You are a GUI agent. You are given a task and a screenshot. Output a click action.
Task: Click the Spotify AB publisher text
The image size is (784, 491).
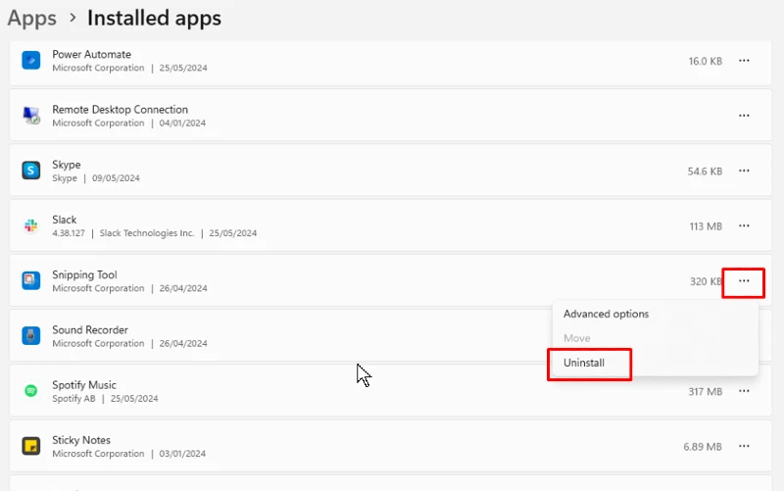coord(73,399)
